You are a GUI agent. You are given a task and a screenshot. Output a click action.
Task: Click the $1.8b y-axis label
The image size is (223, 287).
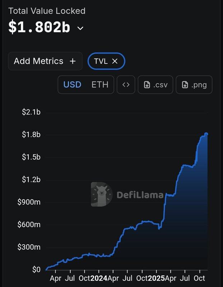[31, 135]
